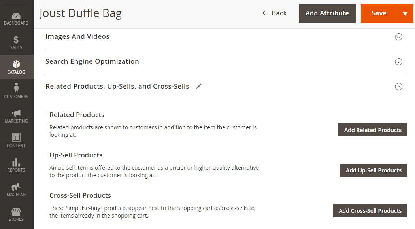Image resolution: width=415 pixels, height=229 pixels.
Task: Click Add Cross-Sell Products button
Action: pos(370,211)
